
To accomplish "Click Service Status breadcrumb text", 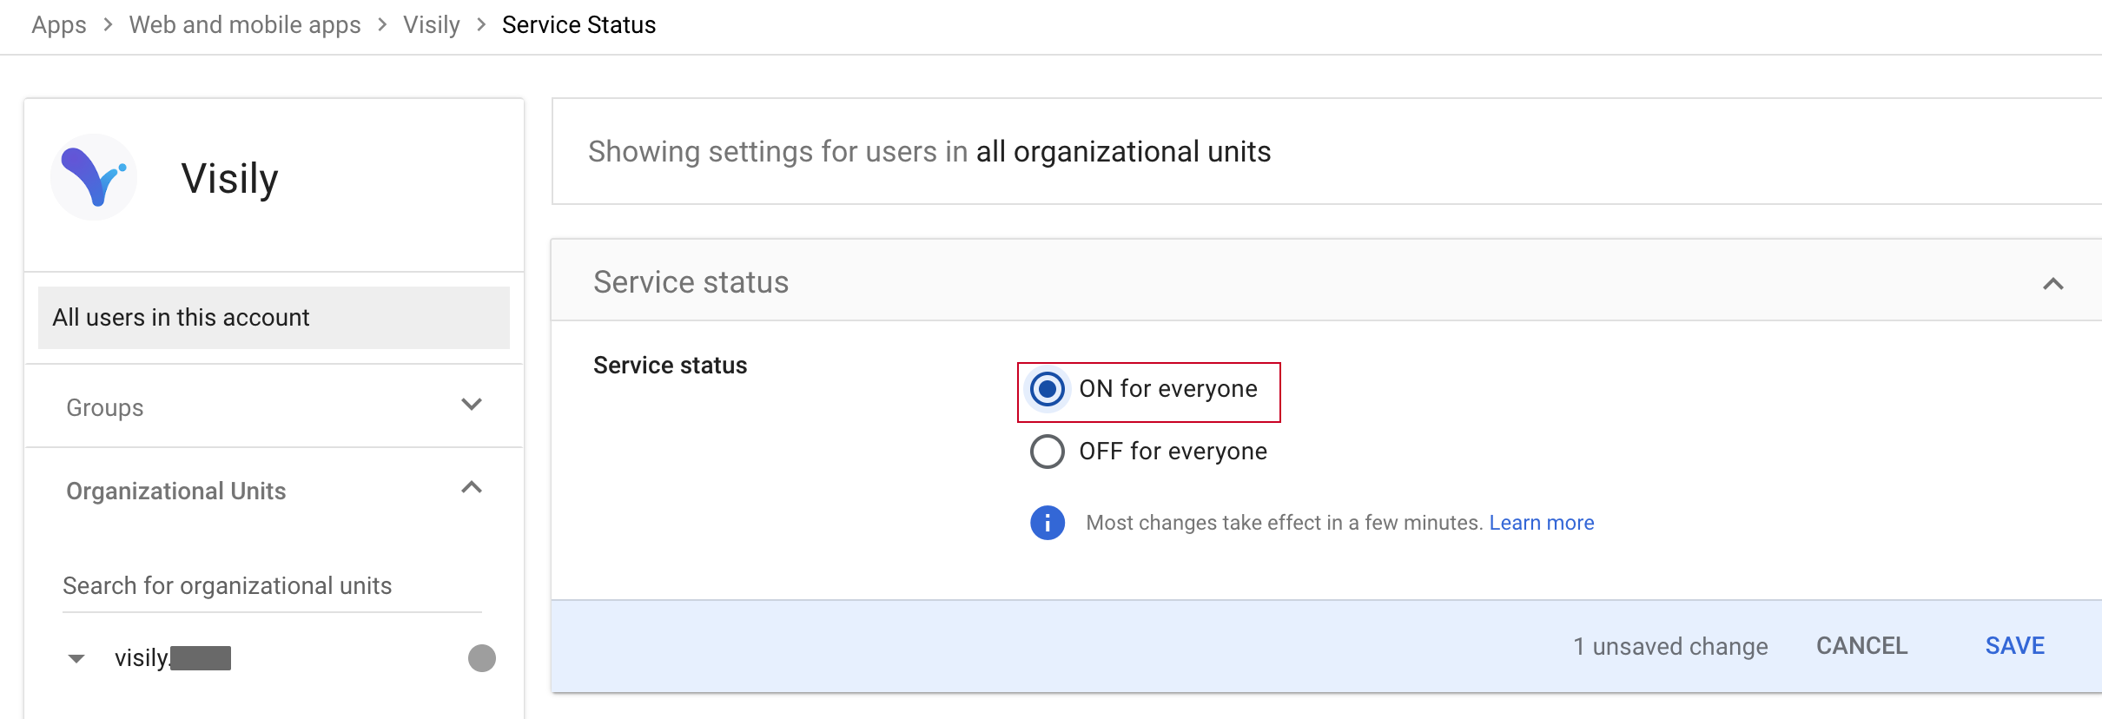I will click(578, 25).
